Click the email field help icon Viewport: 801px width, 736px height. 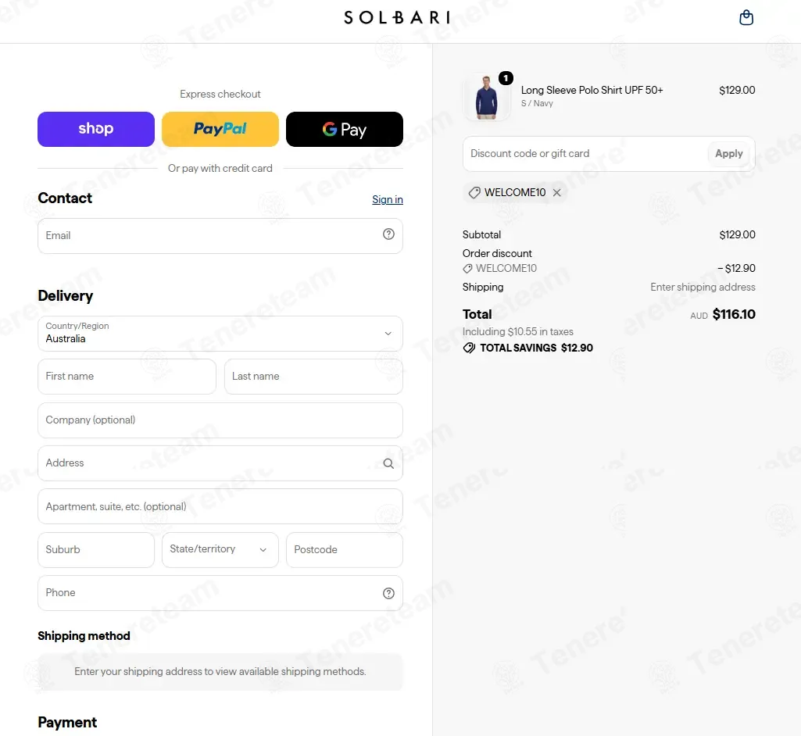388,234
